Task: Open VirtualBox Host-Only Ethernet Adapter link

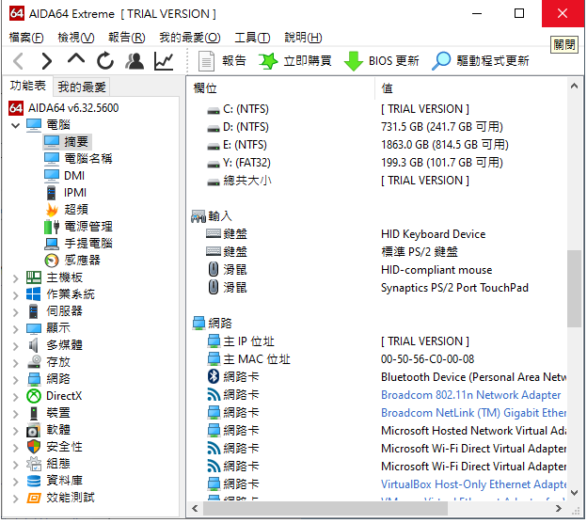Action: click(473, 484)
